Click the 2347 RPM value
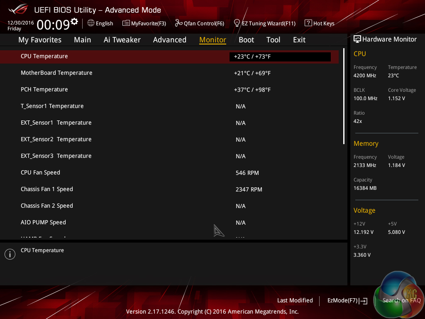425x319 pixels. tap(249, 189)
